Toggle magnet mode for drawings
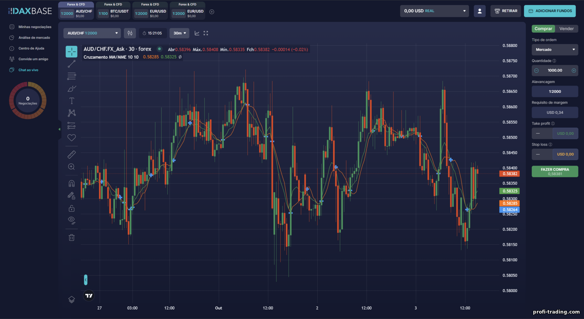 (x=72, y=183)
